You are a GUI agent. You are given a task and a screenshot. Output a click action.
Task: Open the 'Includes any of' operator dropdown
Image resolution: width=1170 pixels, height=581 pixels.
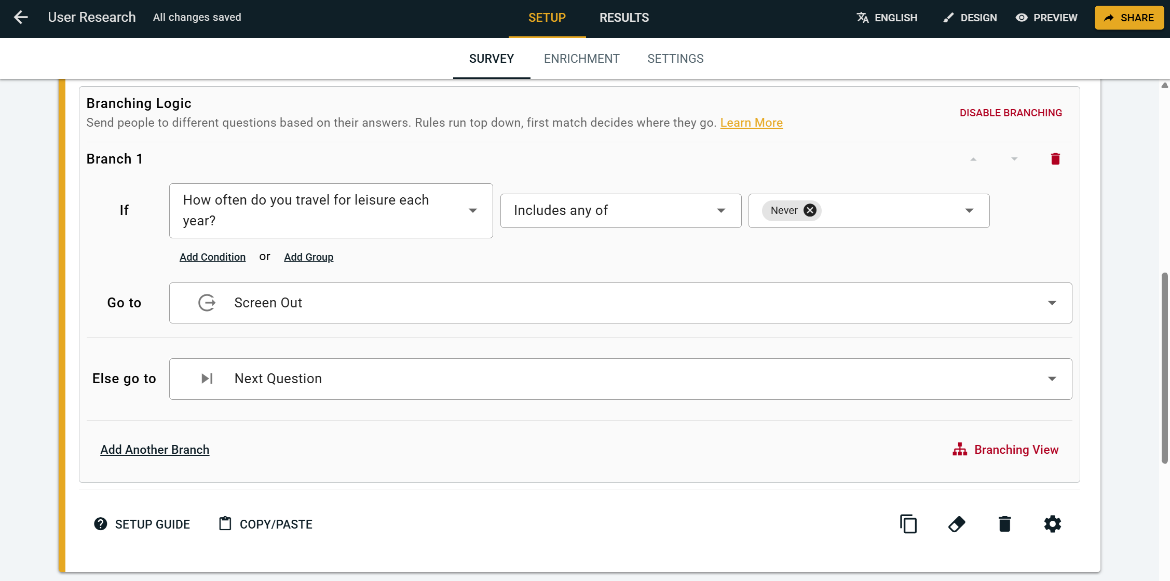(x=620, y=210)
